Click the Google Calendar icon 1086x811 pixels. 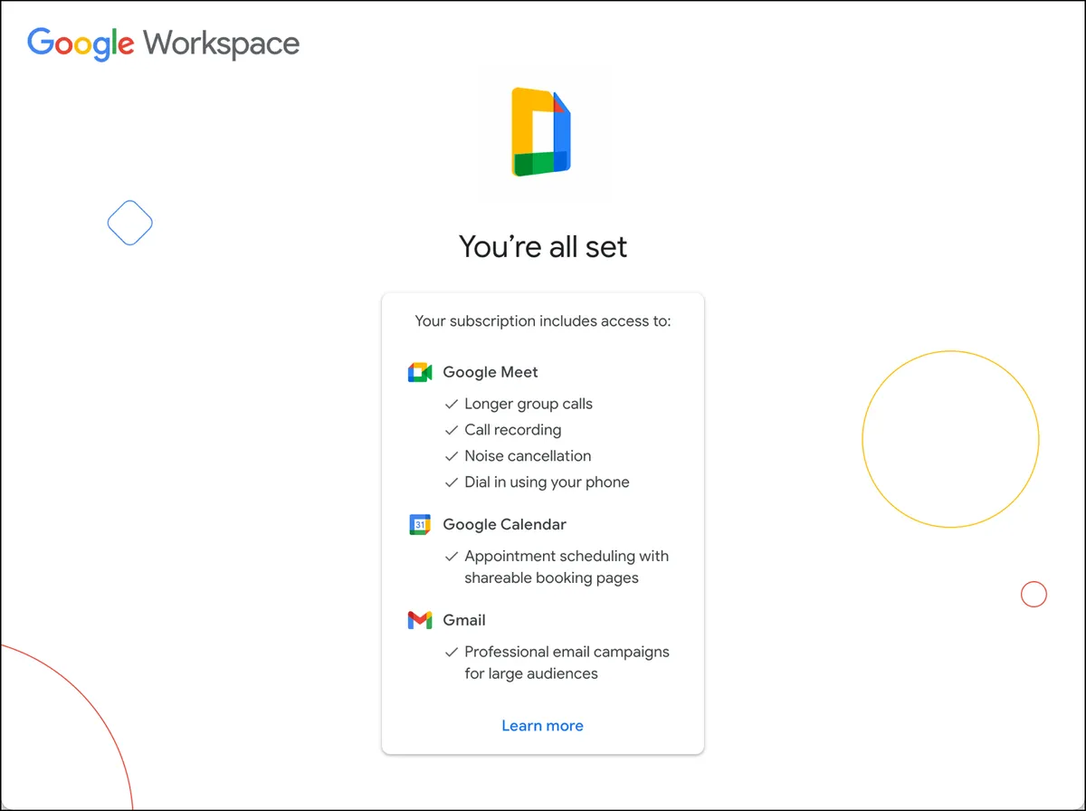click(420, 524)
